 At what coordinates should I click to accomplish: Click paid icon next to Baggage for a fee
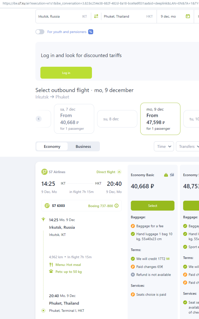tap(133, 226)
